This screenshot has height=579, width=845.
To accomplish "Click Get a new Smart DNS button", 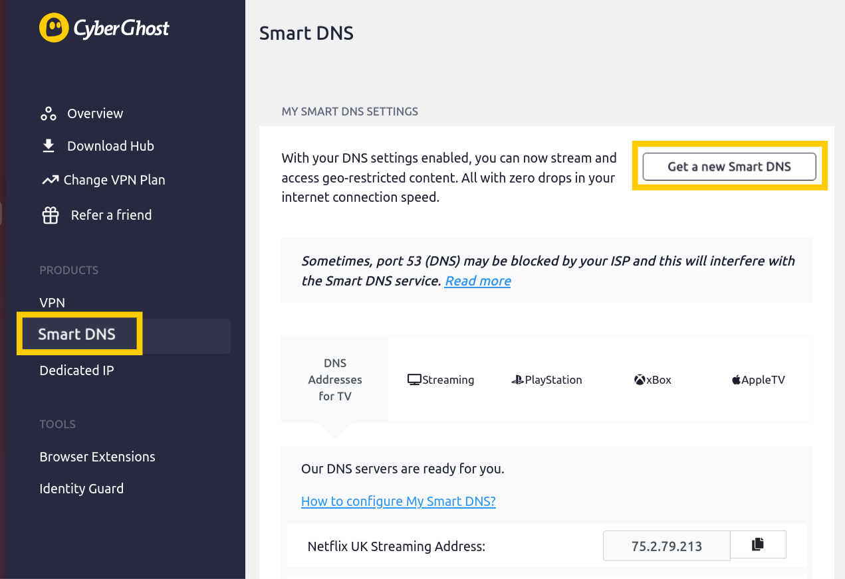I will point(729,167).
